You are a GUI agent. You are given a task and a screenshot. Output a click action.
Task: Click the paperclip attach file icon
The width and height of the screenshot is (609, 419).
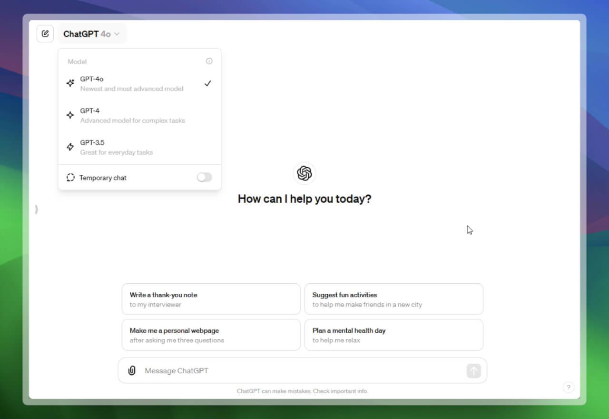[x=132, y=370]
